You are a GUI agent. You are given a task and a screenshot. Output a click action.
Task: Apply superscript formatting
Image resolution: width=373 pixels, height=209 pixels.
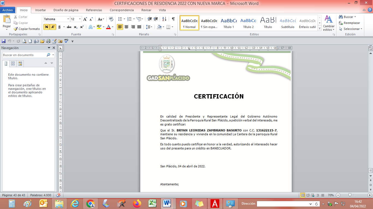coord(82,27)
